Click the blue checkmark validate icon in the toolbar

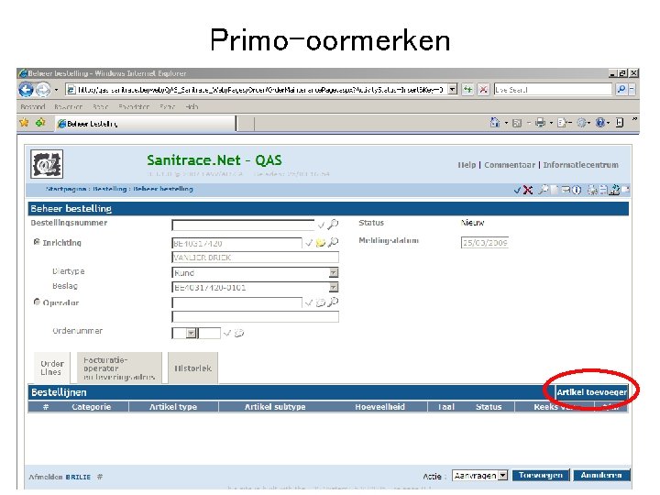517,191
